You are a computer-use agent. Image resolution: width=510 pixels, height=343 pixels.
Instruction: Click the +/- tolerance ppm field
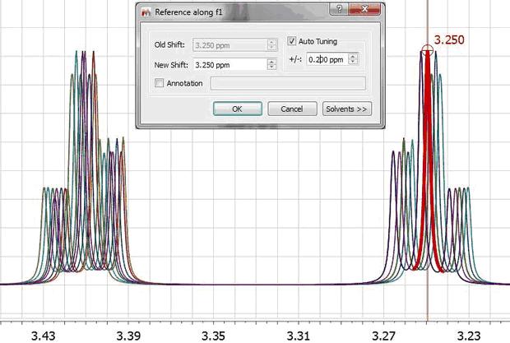coord(327,59)
